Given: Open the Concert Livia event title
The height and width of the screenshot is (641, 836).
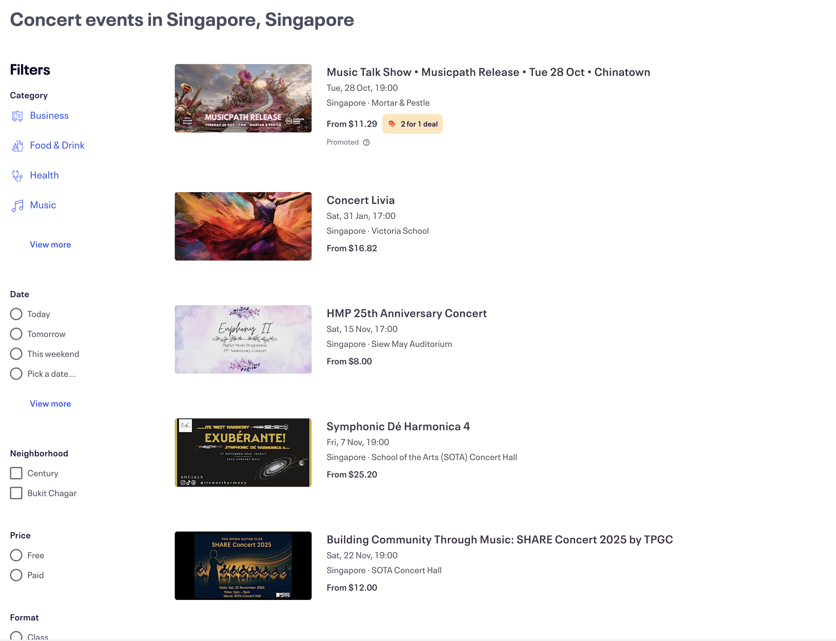Looking at the screenshot, I should pyautogui.click(x=361, y=200).
